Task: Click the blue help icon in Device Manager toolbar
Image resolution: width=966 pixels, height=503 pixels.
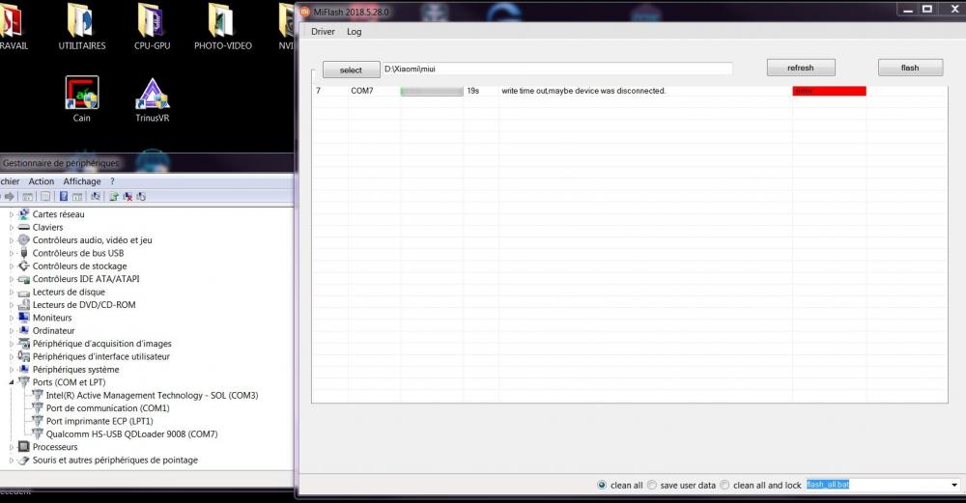Action: [64, 196]
